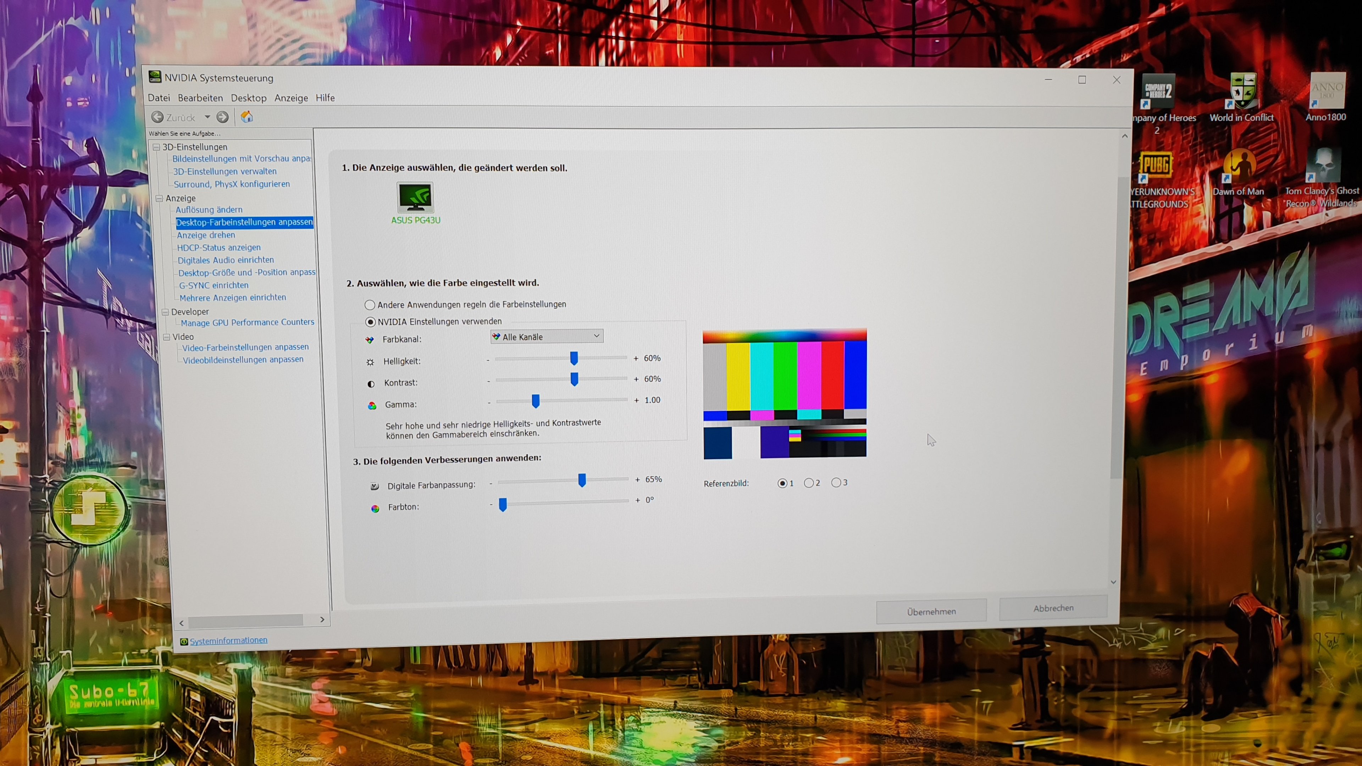
Task: Click the Digitale Farbanpassung slider handle
Action: 582,480
